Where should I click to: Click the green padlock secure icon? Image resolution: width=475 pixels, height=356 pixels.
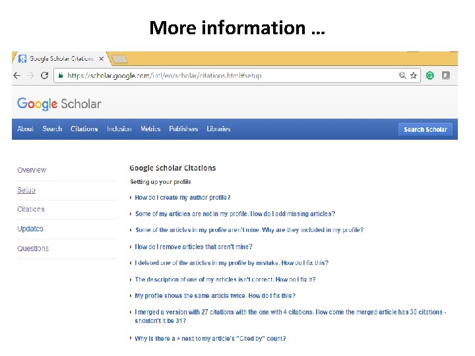pyautogui.click(x=61, y=75)
